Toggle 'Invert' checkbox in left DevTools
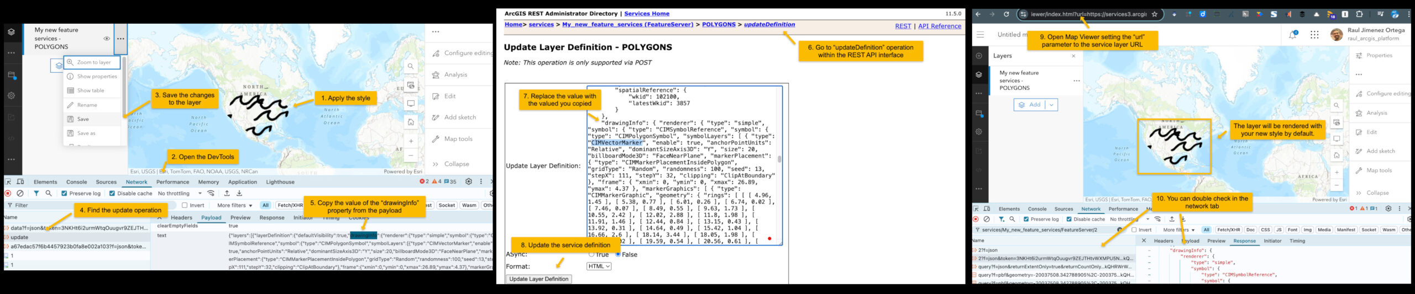 [x=185, y=205]
